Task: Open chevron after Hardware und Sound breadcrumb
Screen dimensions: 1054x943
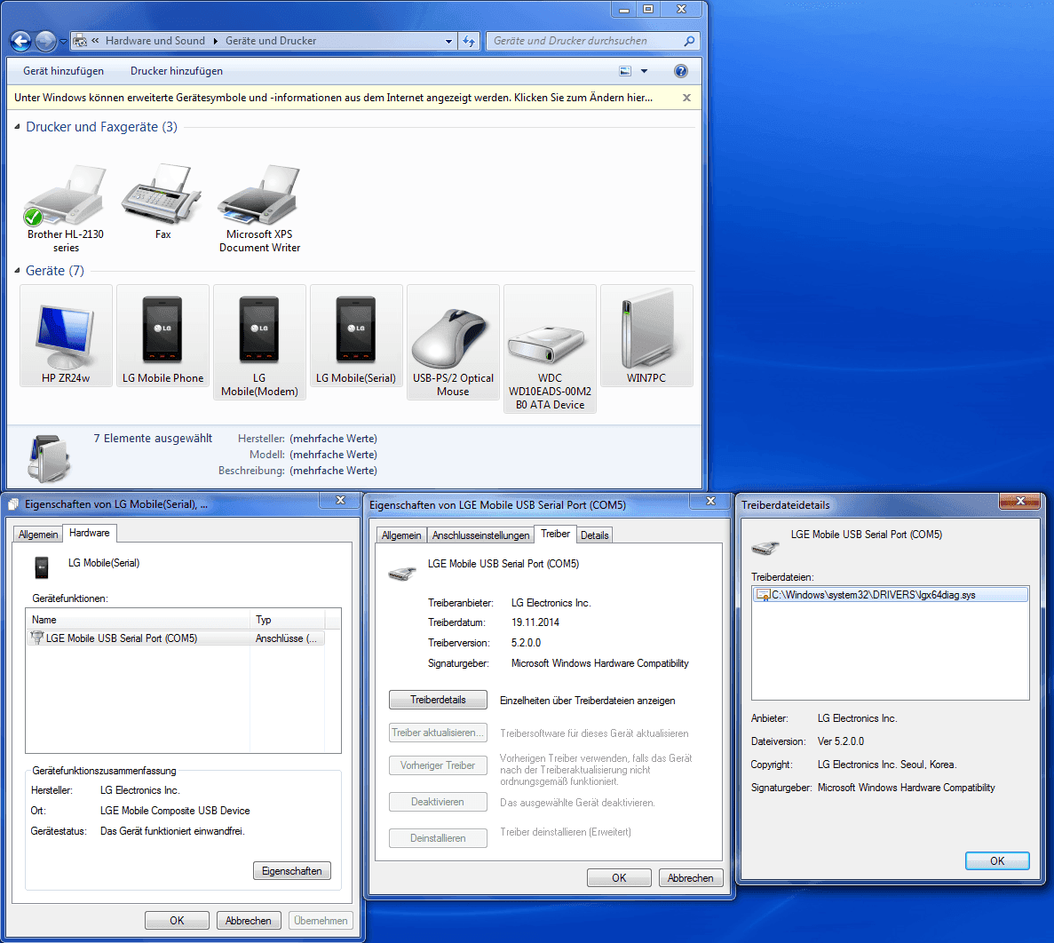Action: tap(215, 41)
